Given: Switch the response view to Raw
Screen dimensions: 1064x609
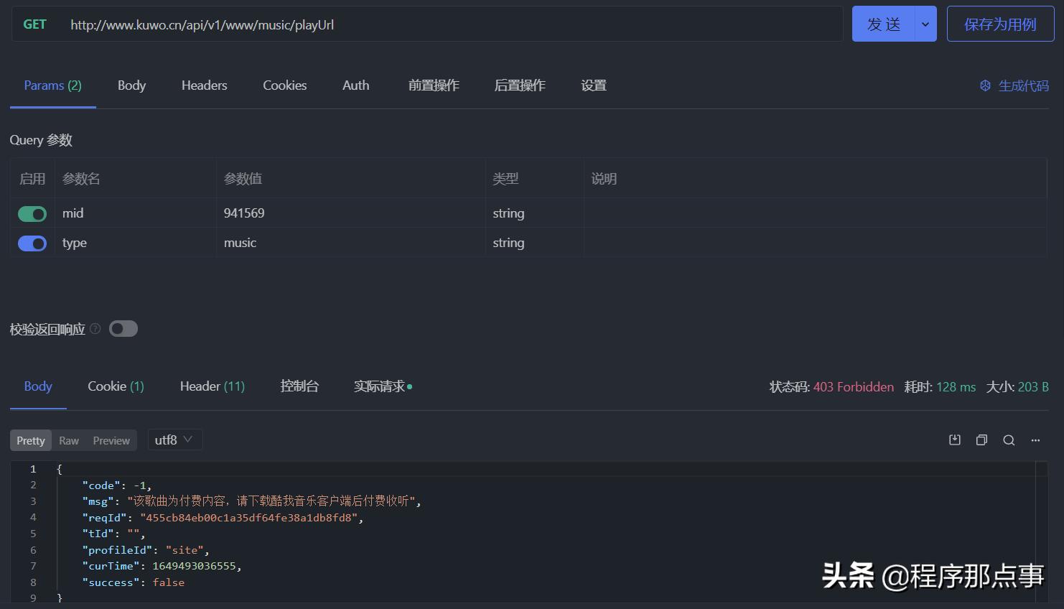Looking at the screenshot, I should click(68, 440).
